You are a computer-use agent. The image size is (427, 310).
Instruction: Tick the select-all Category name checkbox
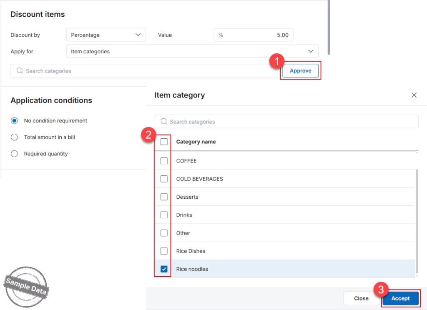[x=164, y=142]
